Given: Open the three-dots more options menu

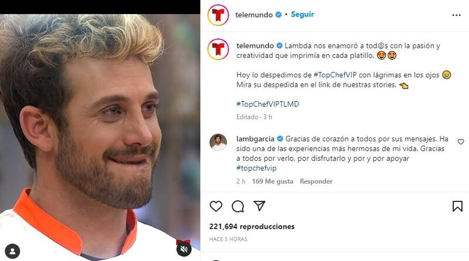Looking at the screenshot, I should [457, 15].
